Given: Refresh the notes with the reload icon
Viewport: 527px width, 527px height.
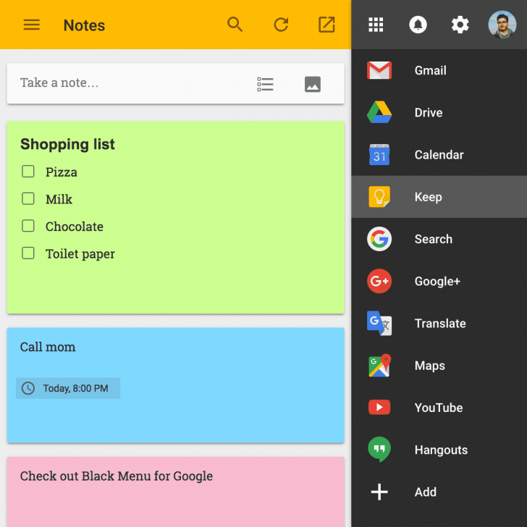Looking at the screenshot, I should pos(281,25).
